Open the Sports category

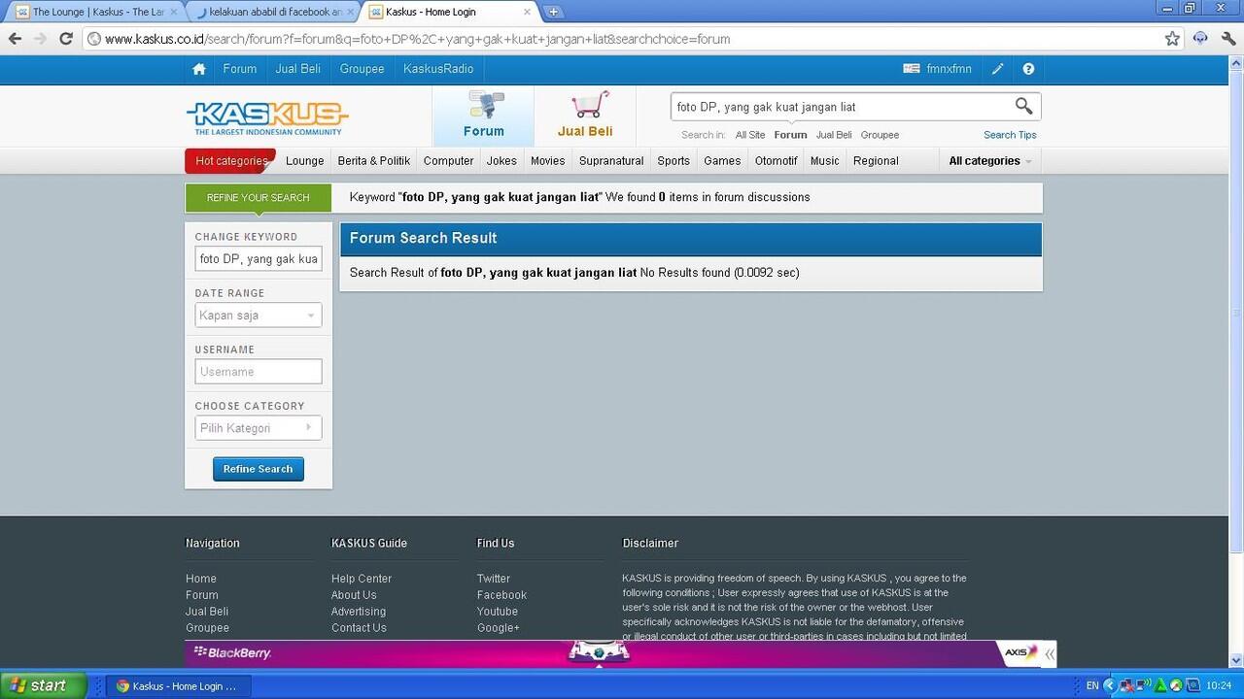[x=674, y=161]
